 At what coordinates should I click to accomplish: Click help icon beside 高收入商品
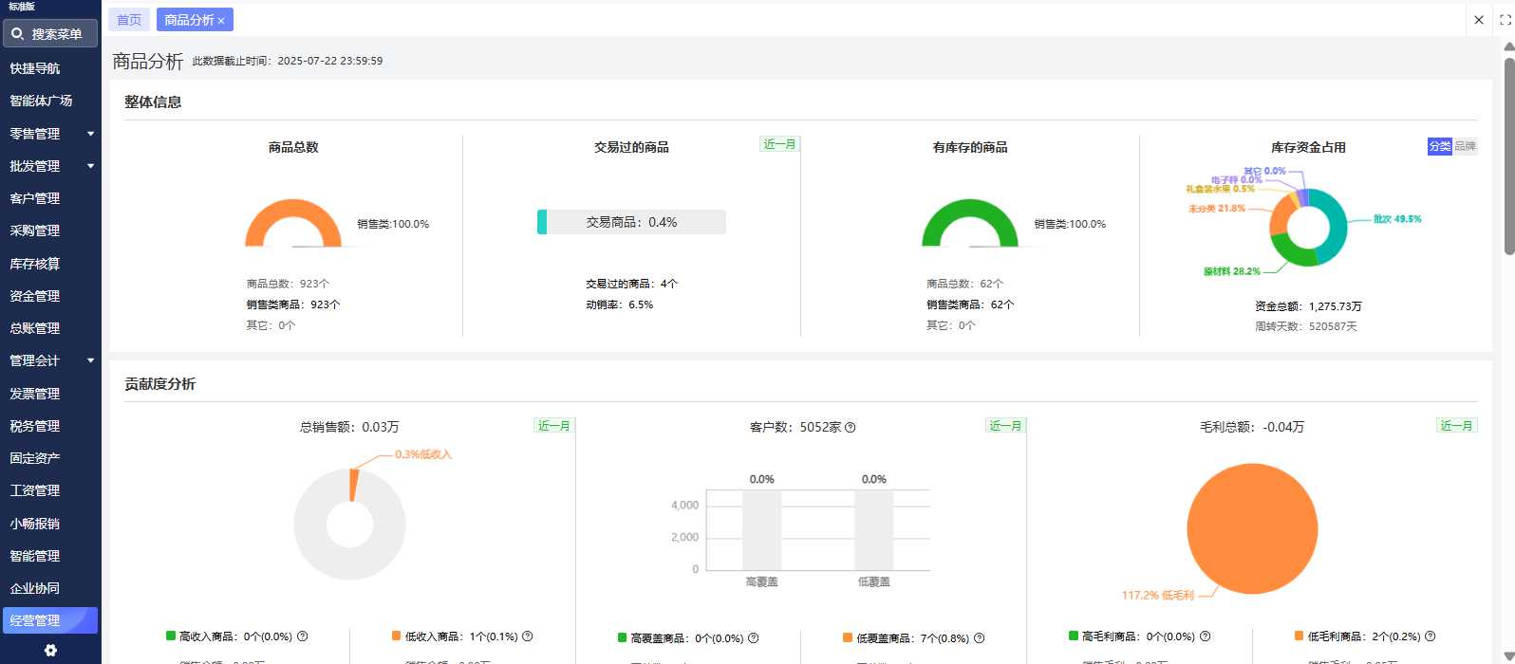point(303,636)
